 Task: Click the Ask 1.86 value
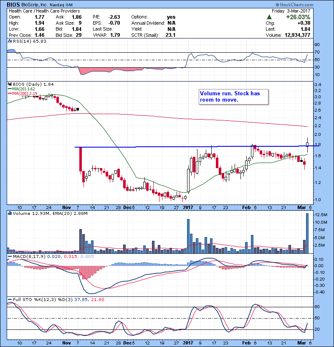(77, 17)
